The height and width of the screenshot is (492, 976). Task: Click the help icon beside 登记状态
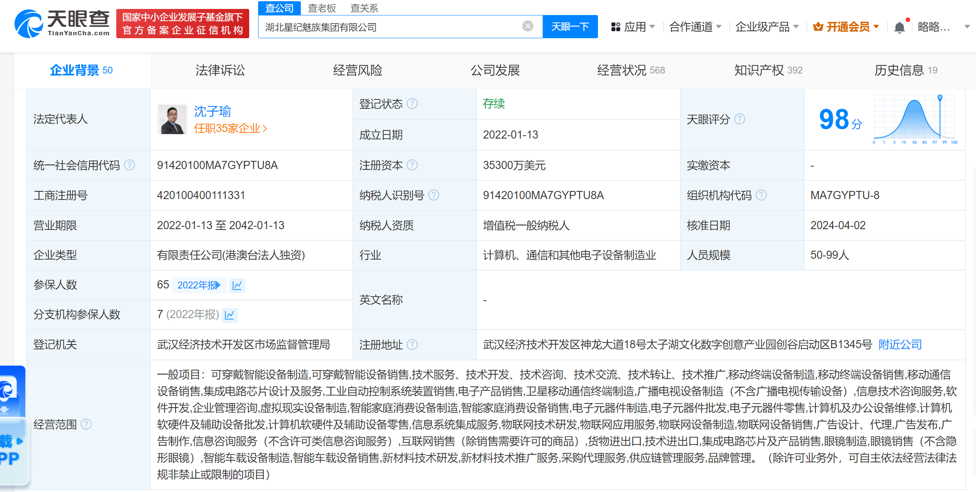[x=413, y=104]
